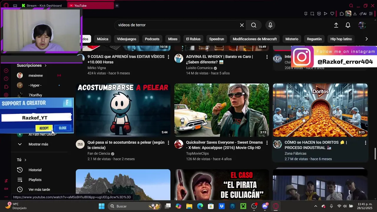Open the Zona Fábricas channel link

pos(295,153)
